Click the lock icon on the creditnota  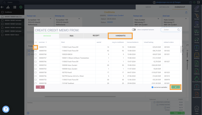186,12
